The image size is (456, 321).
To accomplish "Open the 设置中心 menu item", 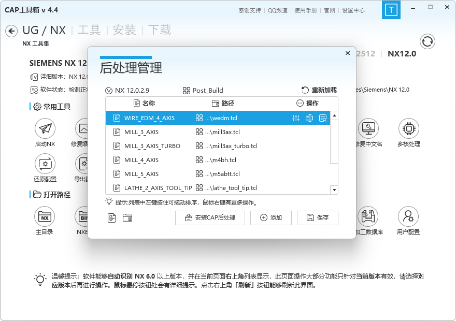I will pyautogui.click(x=353, y=10).
